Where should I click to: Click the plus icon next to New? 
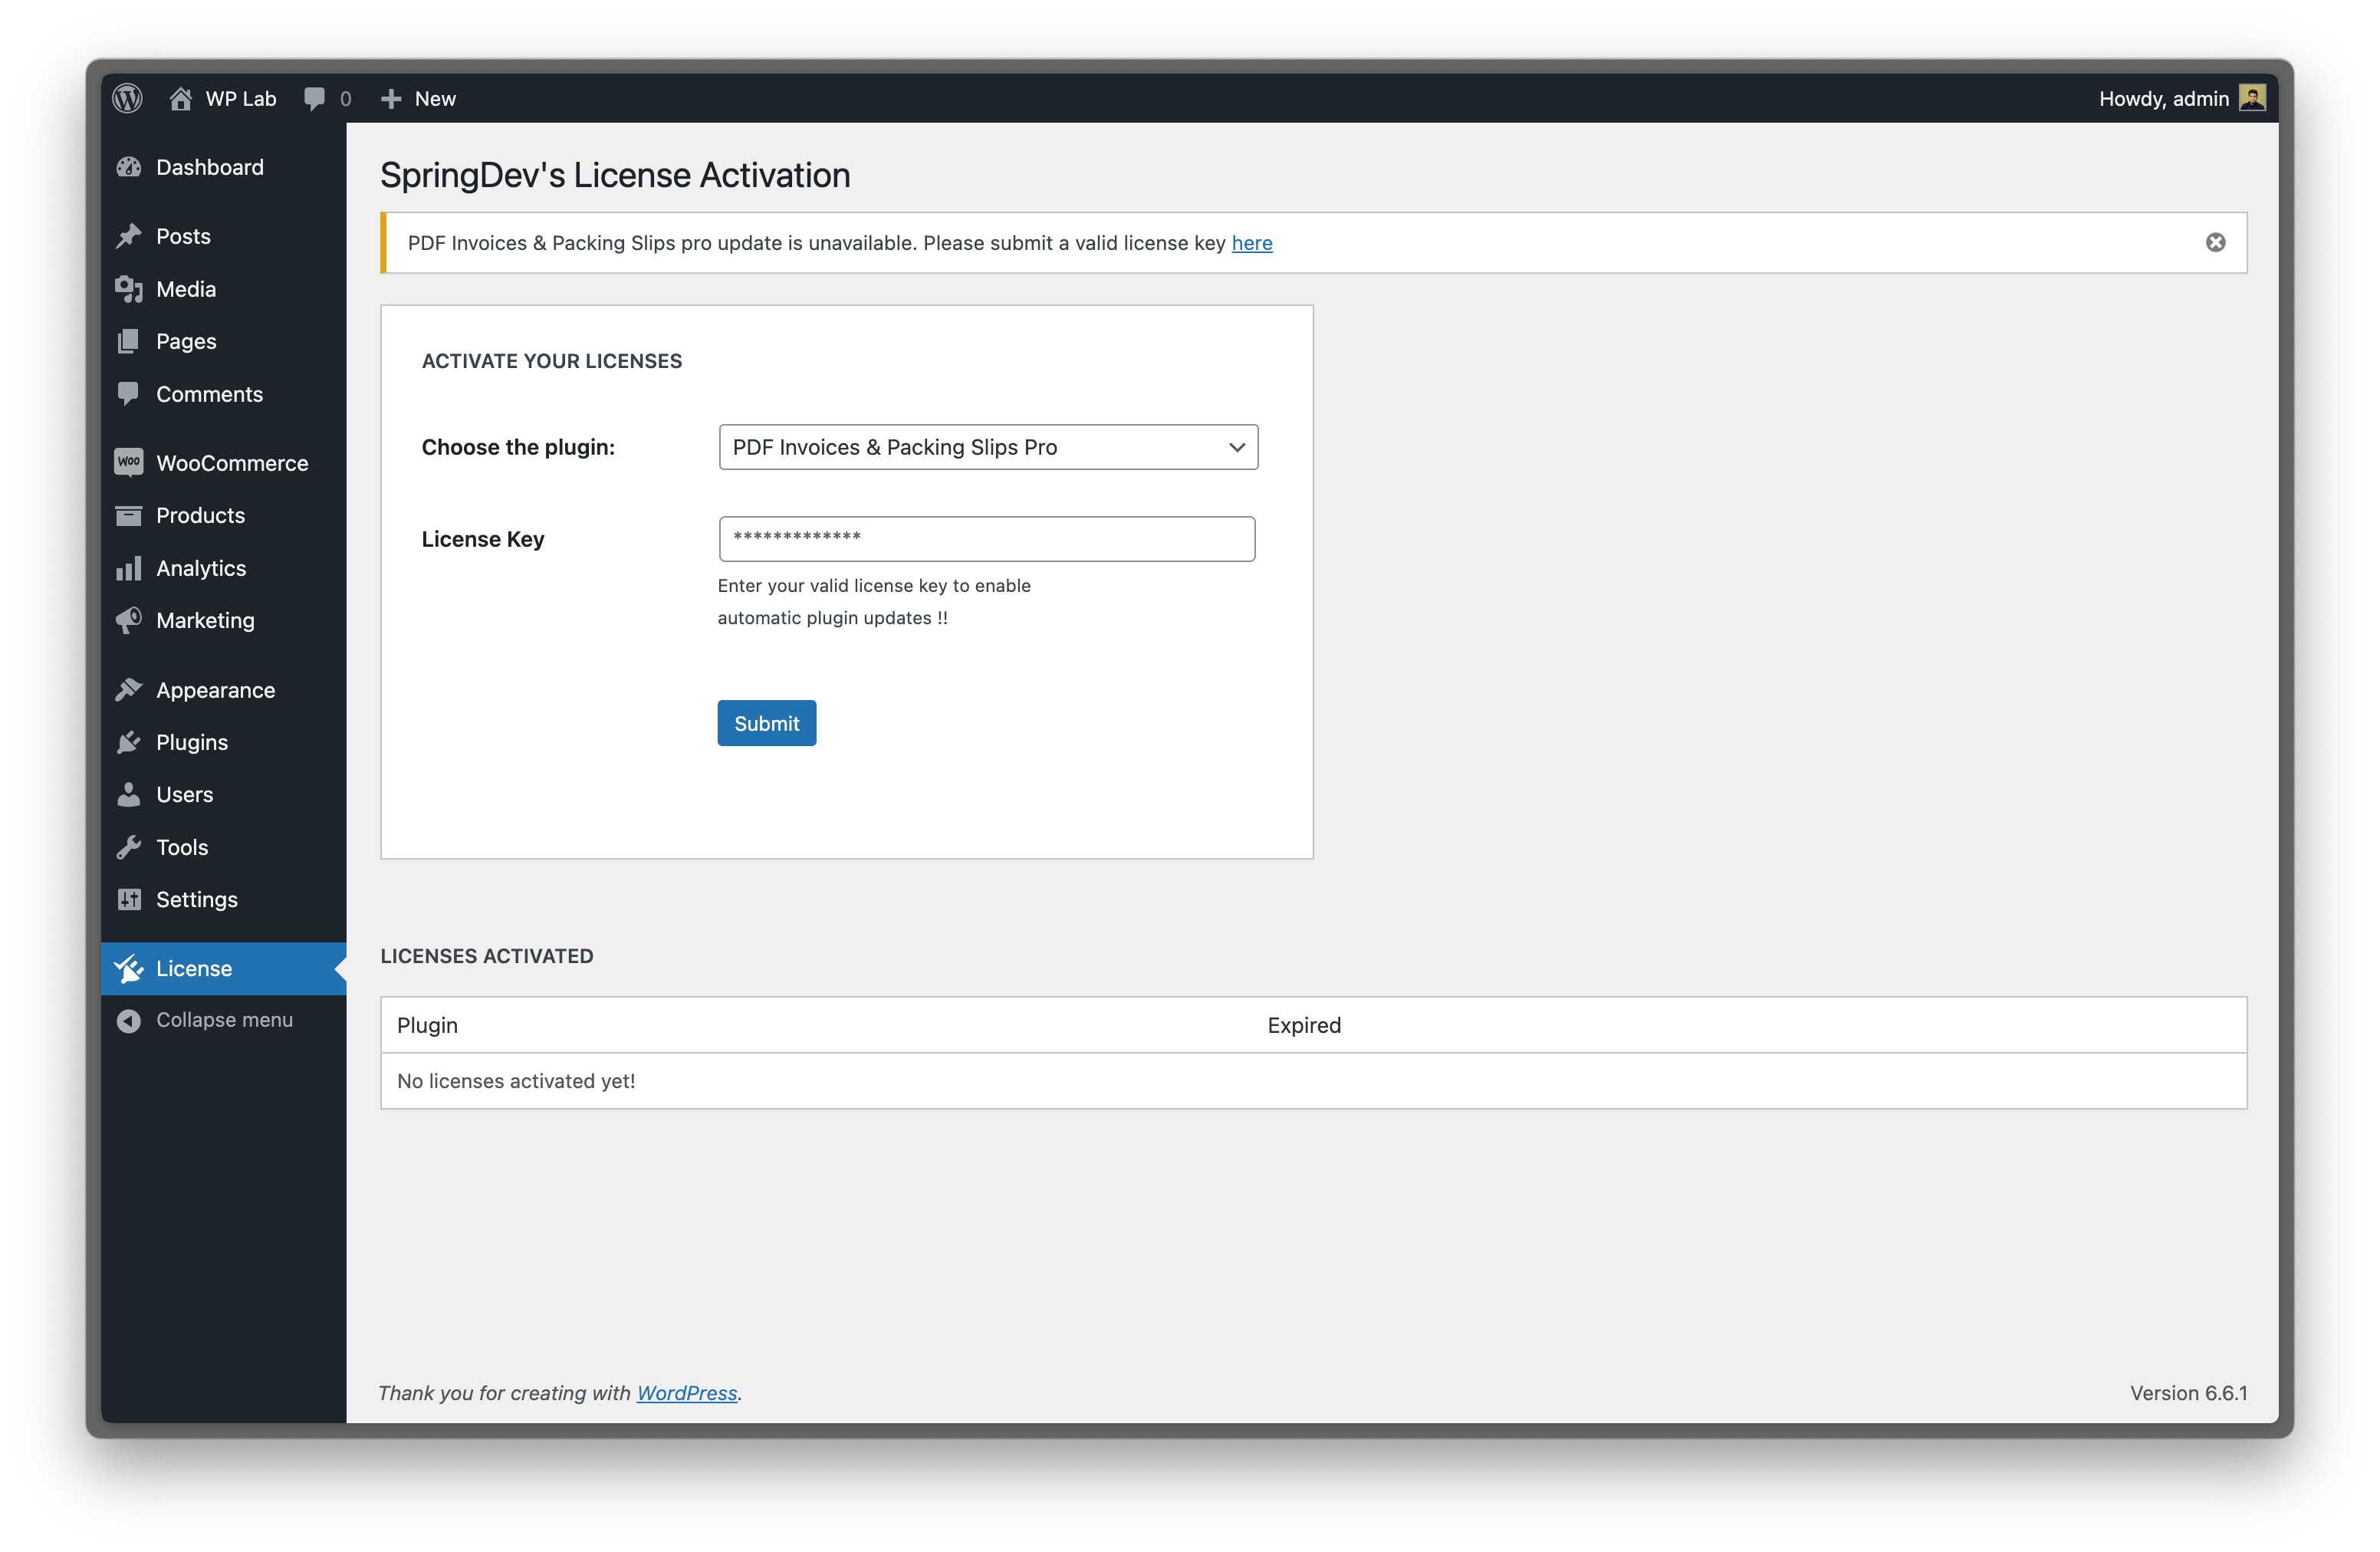point(391,98)
